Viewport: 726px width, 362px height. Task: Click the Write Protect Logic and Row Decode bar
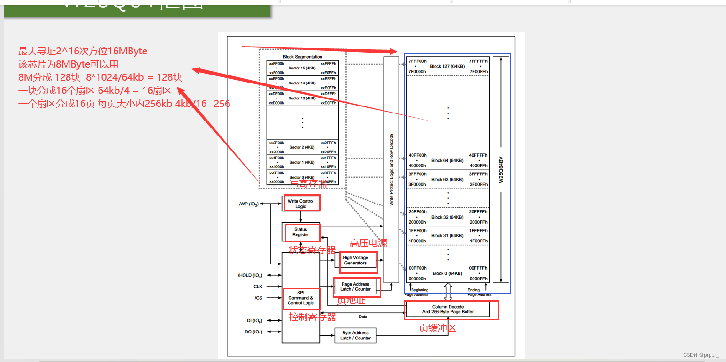pos(391,169)
